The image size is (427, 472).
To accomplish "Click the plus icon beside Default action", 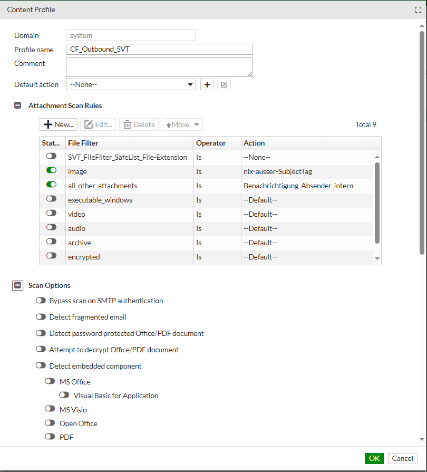I will click(x=207, y=84).
